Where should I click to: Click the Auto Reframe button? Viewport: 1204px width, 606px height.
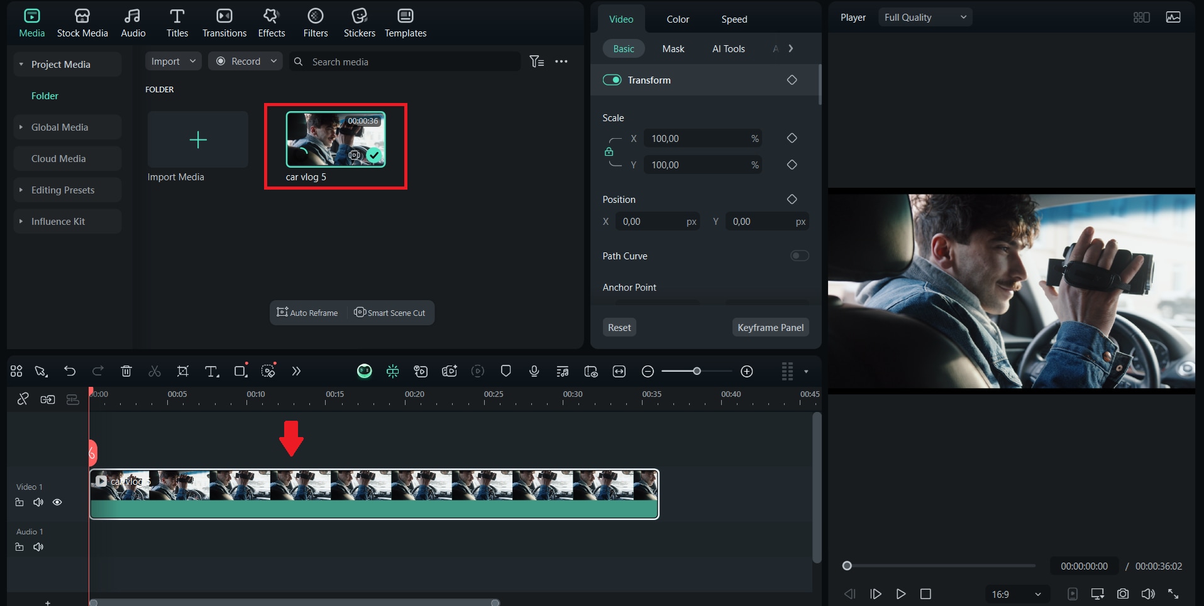click(x=307, y=313)
